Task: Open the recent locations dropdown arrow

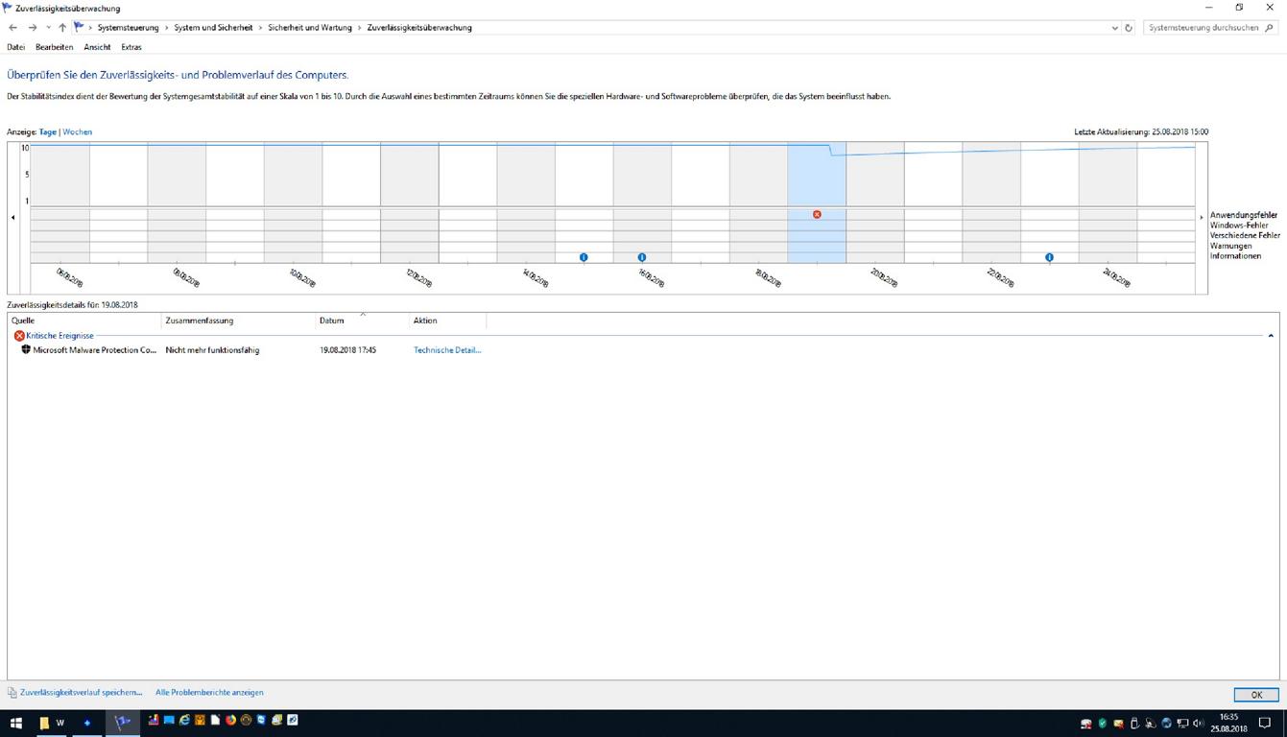Action: [48, 28]
